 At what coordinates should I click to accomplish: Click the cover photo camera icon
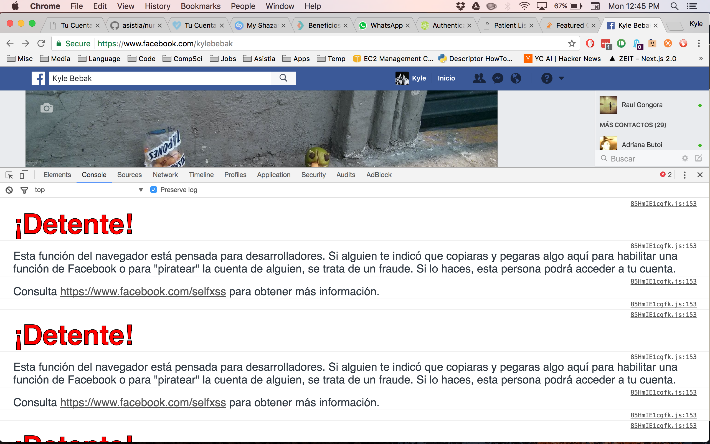[46, 108]
